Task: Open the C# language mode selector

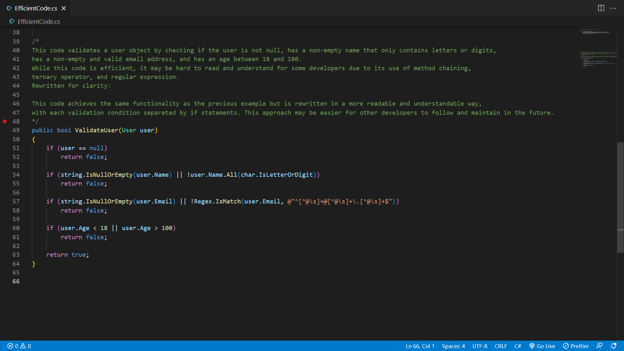Action: pos(518,346)
